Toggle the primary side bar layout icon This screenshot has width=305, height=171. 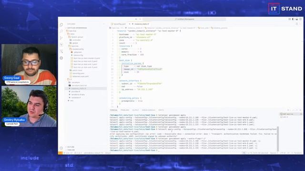293,19
